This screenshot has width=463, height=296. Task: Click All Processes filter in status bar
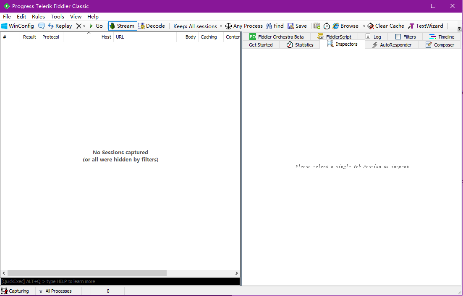(55, 291)
